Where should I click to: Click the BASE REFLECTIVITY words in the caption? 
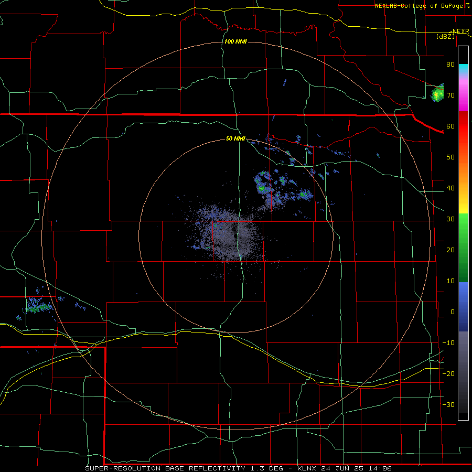click(x=205, y=468)
